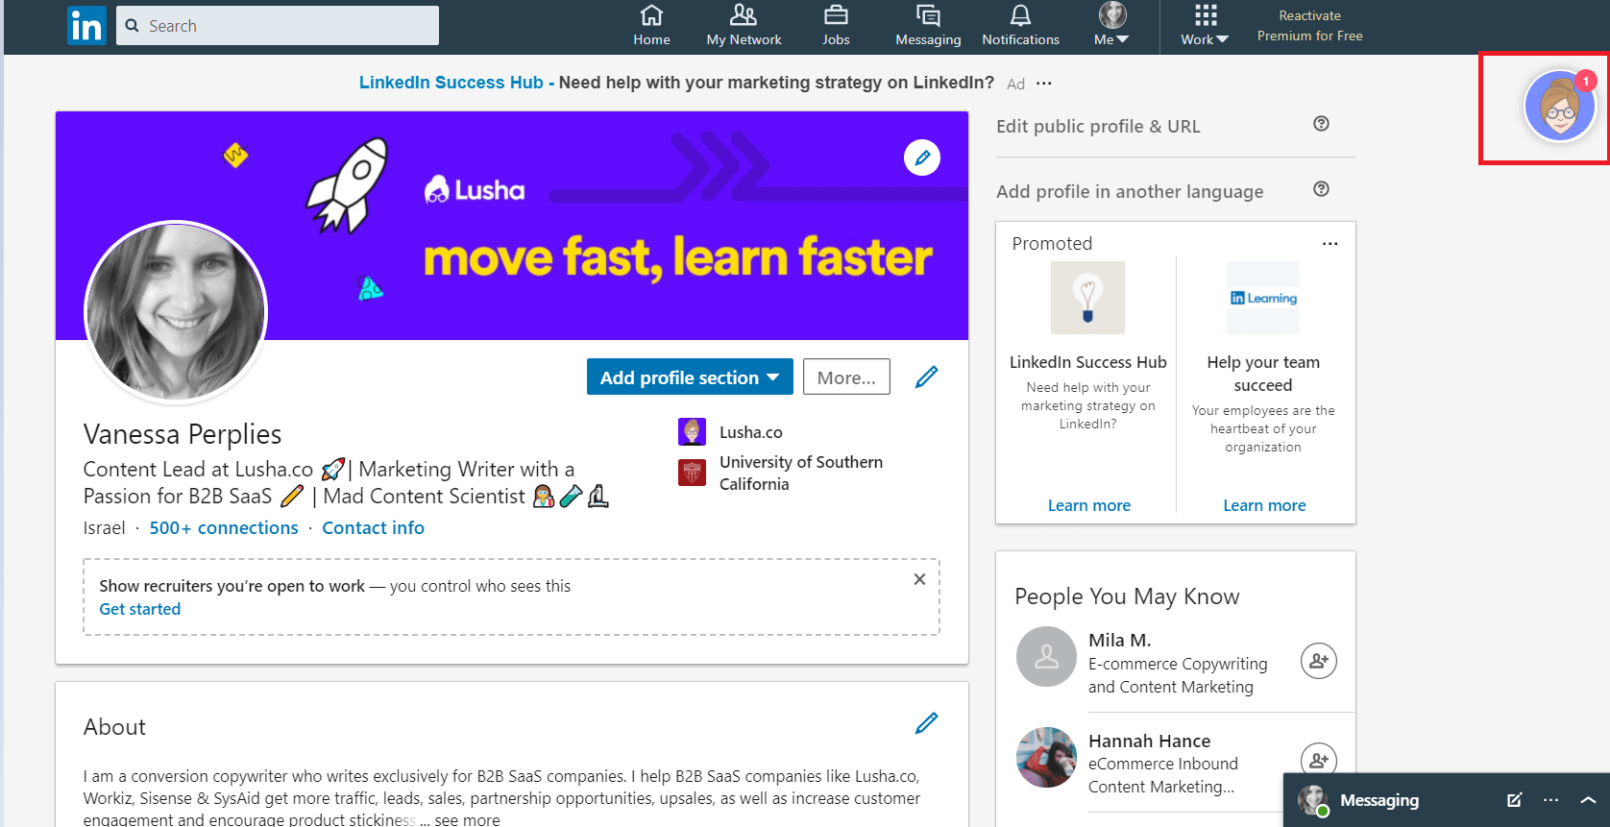Viewport: 1610px width, 827px height.
Task: Open Promoted panel three-dot menu
Action: (x=1329, y=244)
